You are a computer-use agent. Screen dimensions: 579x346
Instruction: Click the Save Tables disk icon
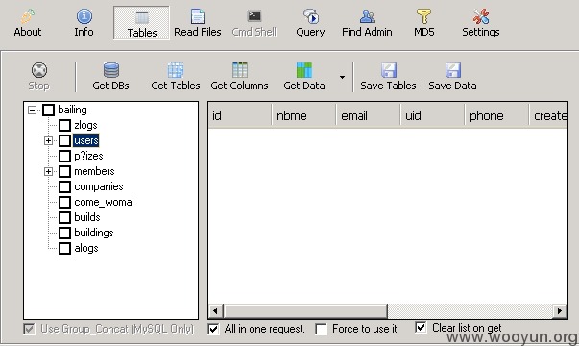click(x=389, y=70)
